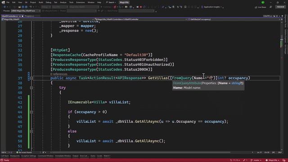The width and height of the screenshot is (288, 162).
Task: Click the PREVIEW button
Action: point(280,7)
